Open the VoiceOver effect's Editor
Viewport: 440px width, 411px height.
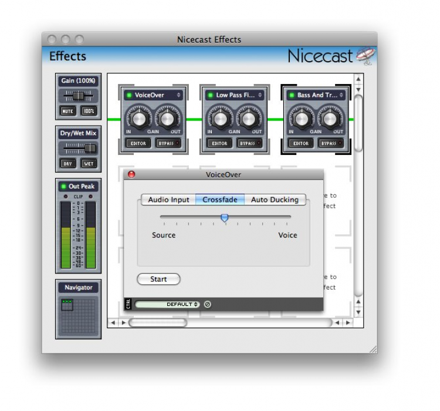click(x=138, y=143)
